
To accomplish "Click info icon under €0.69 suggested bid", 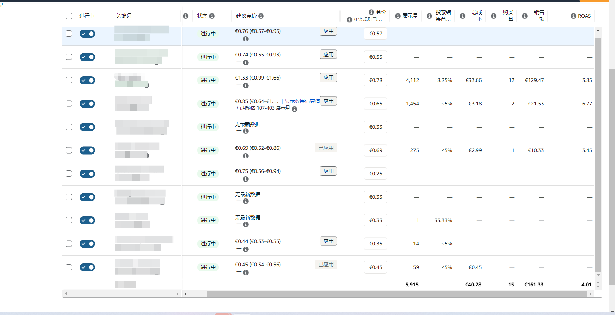I will pos(246,156).
